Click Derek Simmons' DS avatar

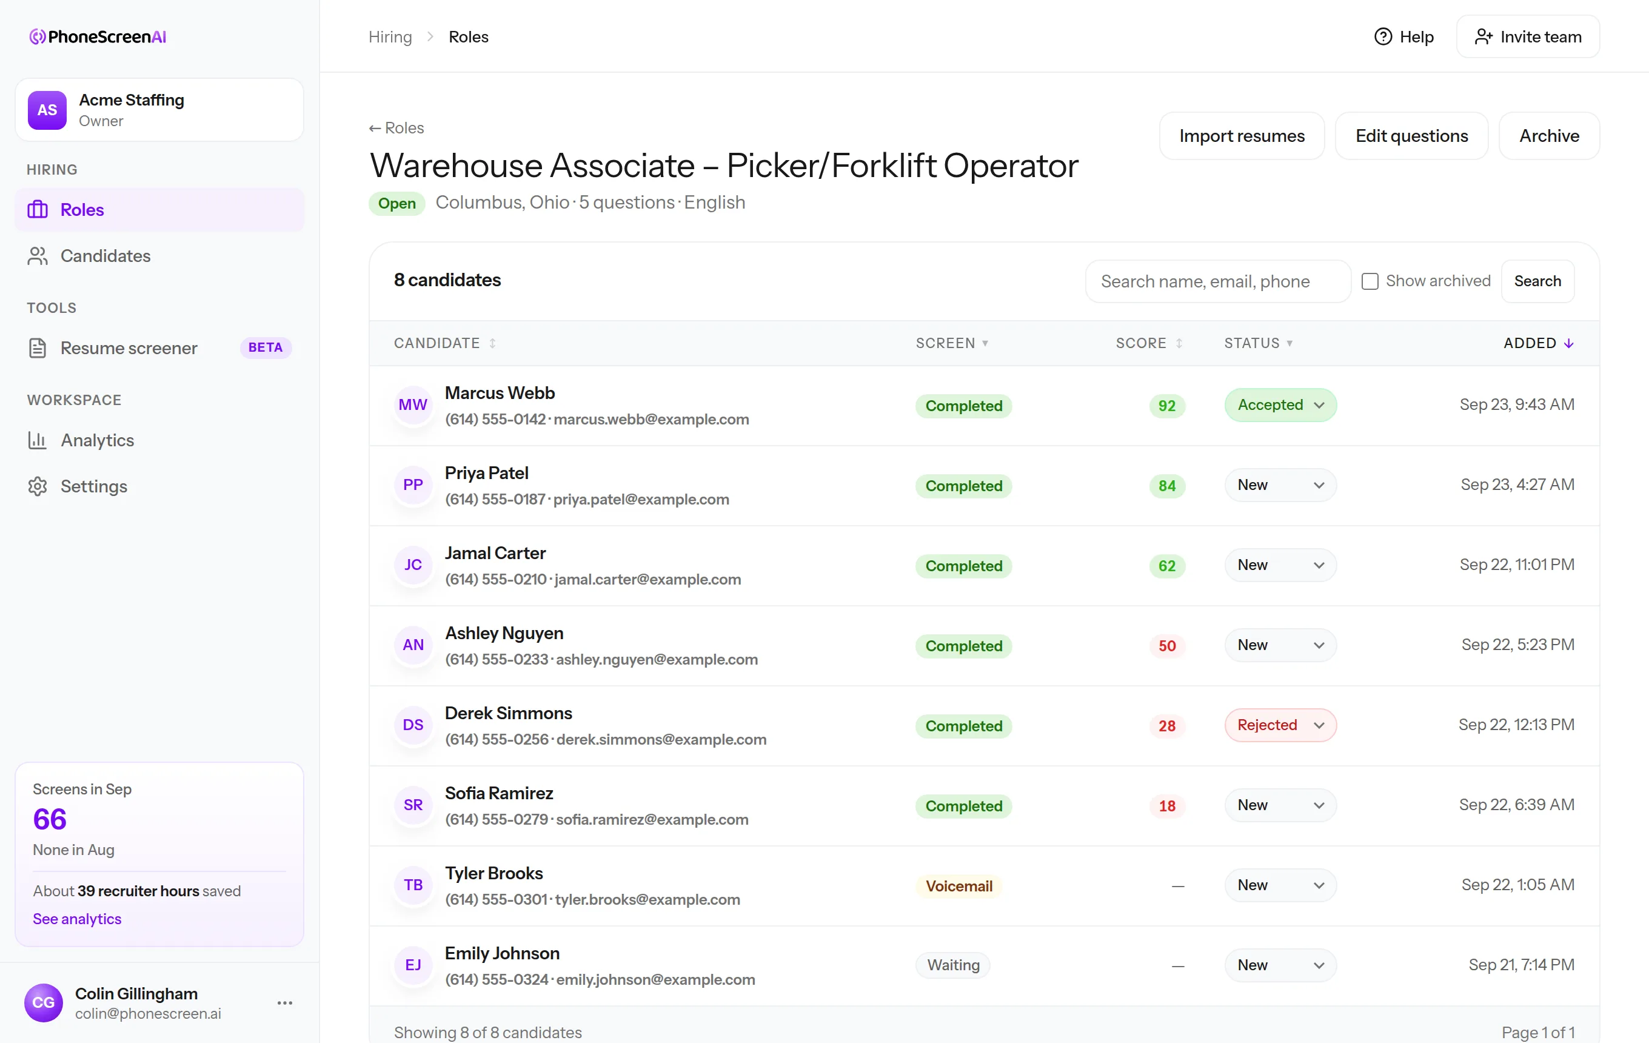point(413,725)
